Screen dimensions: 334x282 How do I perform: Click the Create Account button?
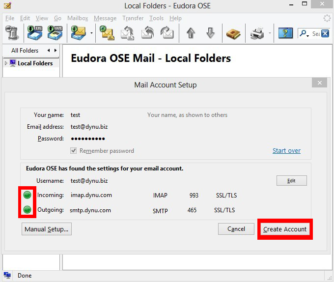(285, 229)
